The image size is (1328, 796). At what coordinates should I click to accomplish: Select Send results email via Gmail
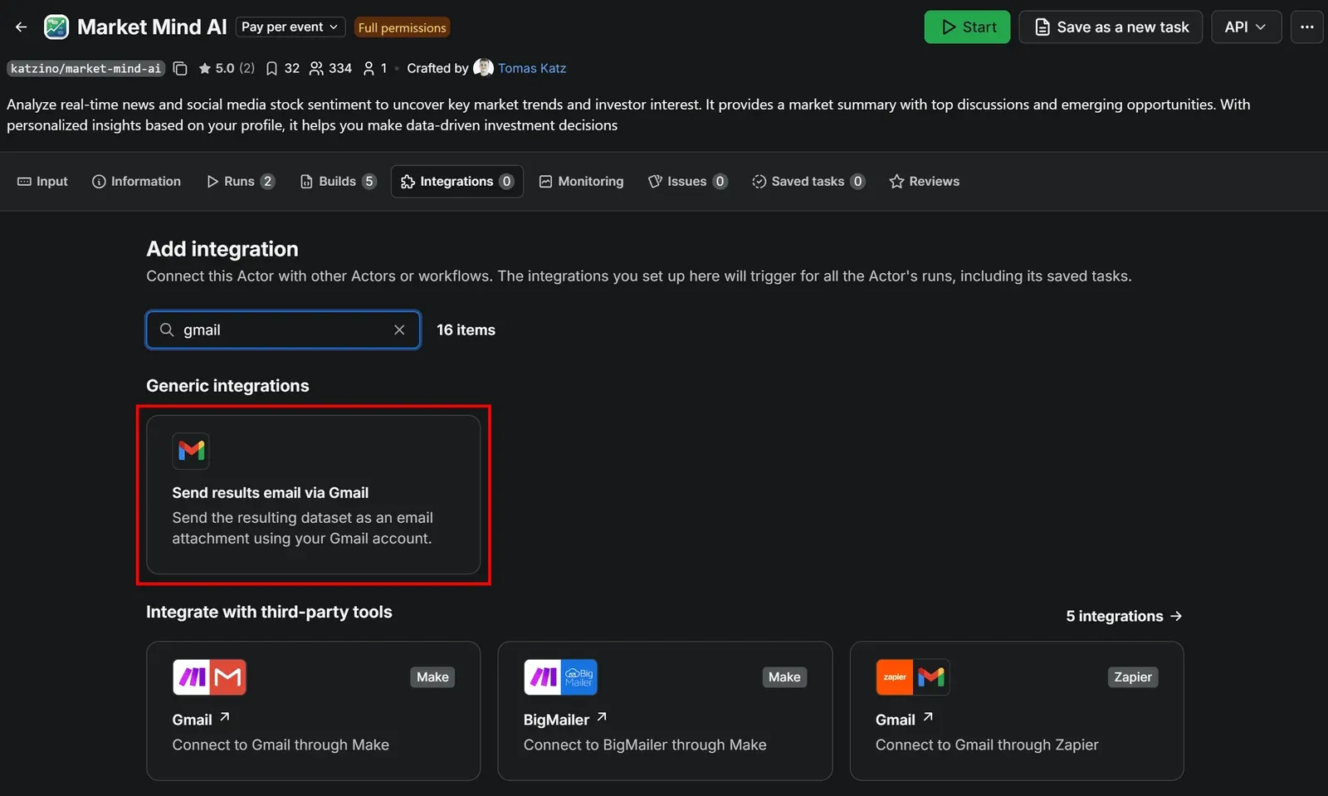[x=313, y=495]
